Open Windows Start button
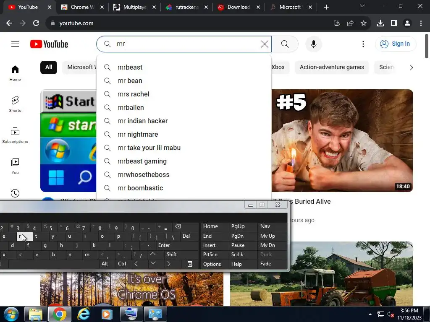 pos(11,314)
